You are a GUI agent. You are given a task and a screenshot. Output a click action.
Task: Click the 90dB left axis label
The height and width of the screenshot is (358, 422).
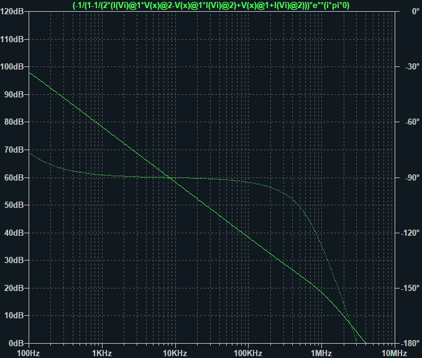coord(14,94)
